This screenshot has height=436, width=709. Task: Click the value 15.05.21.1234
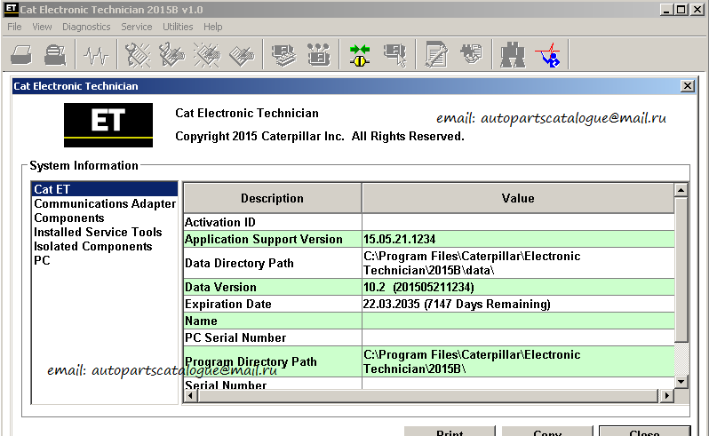(x=399, y=239)
